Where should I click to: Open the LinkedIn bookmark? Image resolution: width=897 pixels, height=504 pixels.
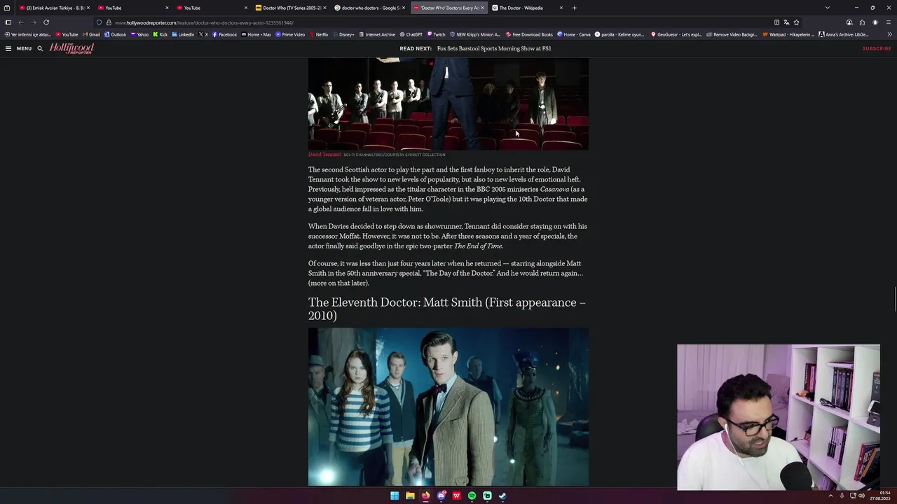(183, 34)
